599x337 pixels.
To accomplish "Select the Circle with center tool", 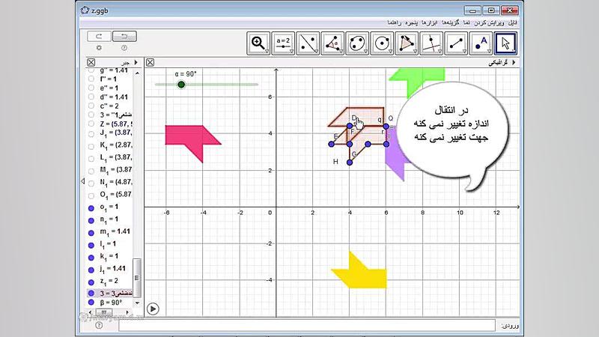I will coord(382,43).
